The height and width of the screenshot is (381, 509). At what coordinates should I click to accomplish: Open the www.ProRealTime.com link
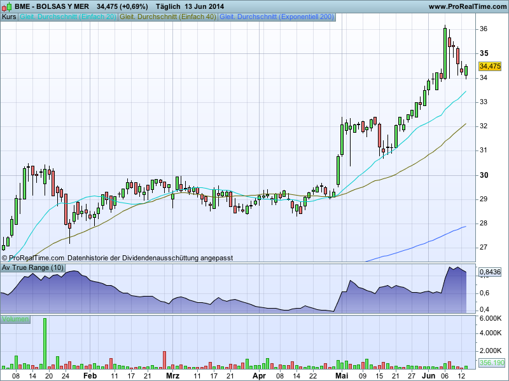(467, 6)
